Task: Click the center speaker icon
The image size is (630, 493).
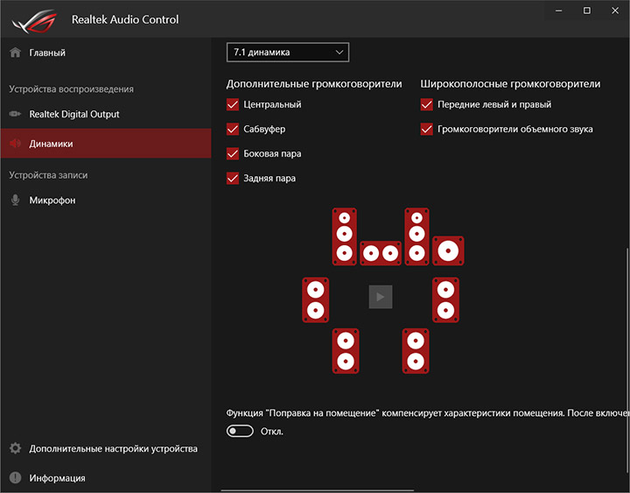Action: pos(381,254)
